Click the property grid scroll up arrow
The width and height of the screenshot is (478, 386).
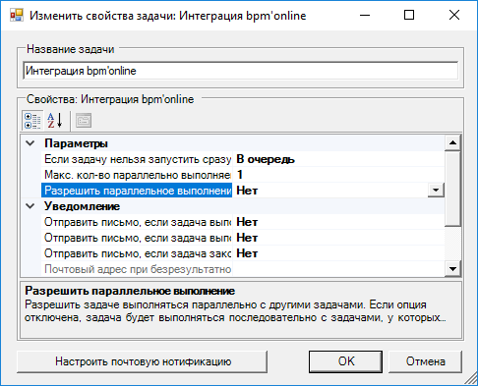pos(452,142)
